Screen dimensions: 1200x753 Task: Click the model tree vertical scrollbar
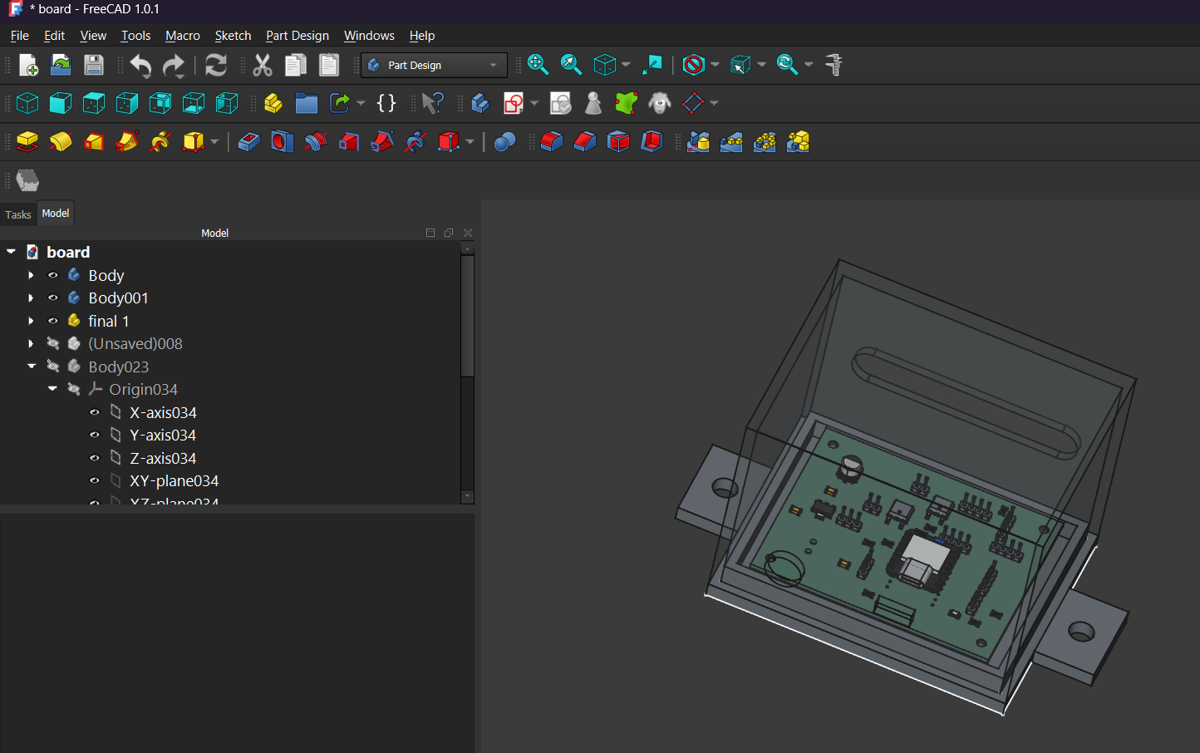467,316
